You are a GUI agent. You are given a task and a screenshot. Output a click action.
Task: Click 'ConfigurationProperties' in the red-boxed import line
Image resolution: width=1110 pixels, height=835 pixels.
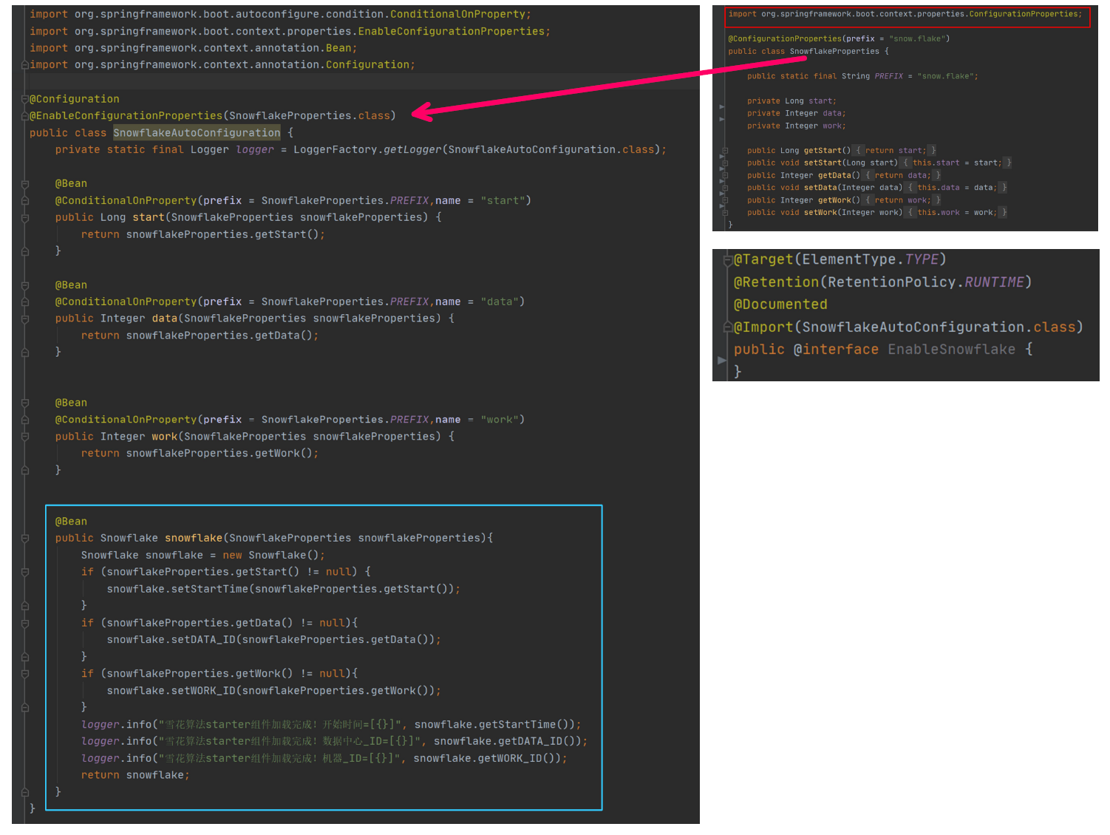[x=1023, y=14]
